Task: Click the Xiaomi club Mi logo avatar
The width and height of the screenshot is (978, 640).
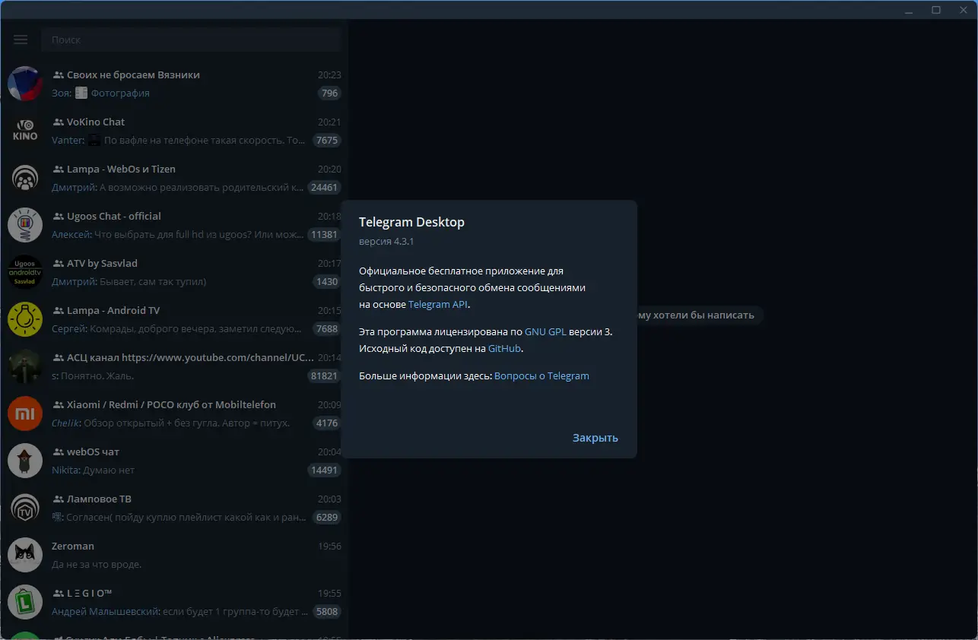Action: (24, 413)
